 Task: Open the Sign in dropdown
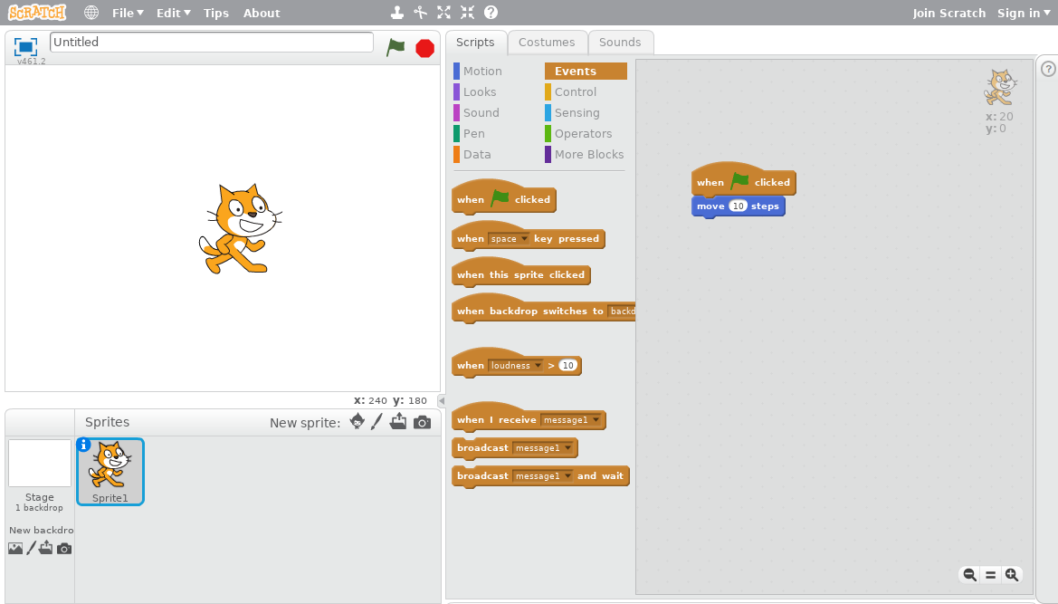click(1023, 13)
